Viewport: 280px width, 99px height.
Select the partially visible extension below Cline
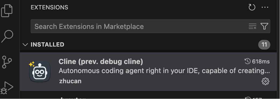(x=148, y=95)
